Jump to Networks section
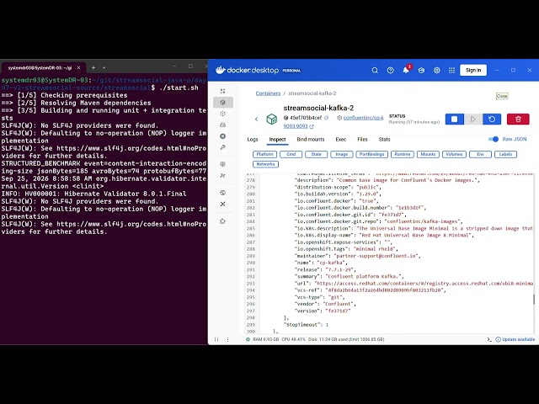The height and width of the screenshot is (404, 539). 265,164
